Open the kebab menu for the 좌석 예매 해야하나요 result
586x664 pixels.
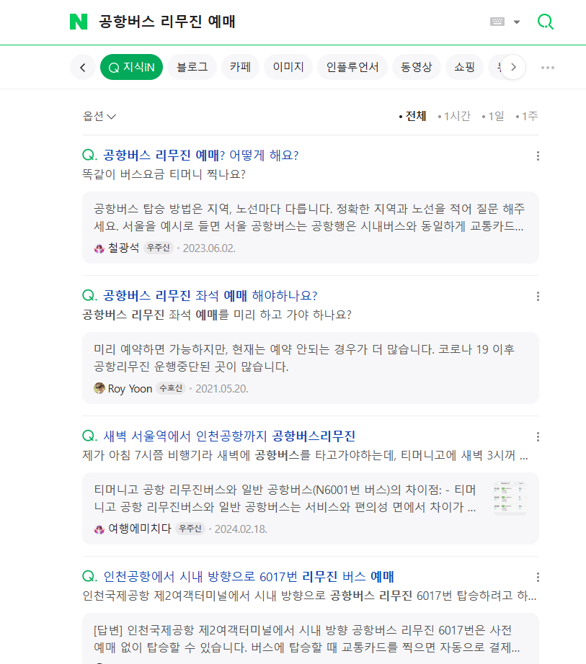(538, 297)
